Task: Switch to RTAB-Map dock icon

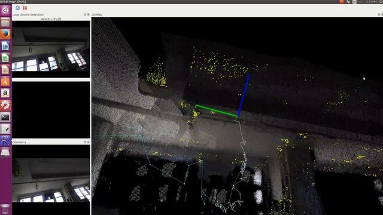Action: 5,141
